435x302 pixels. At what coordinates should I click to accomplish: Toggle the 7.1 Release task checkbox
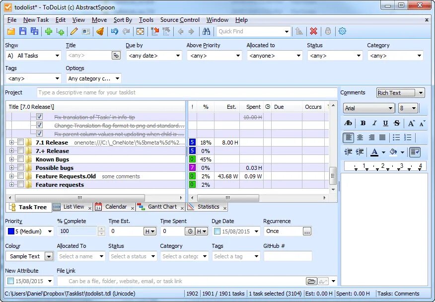click(x=21, y=143)
